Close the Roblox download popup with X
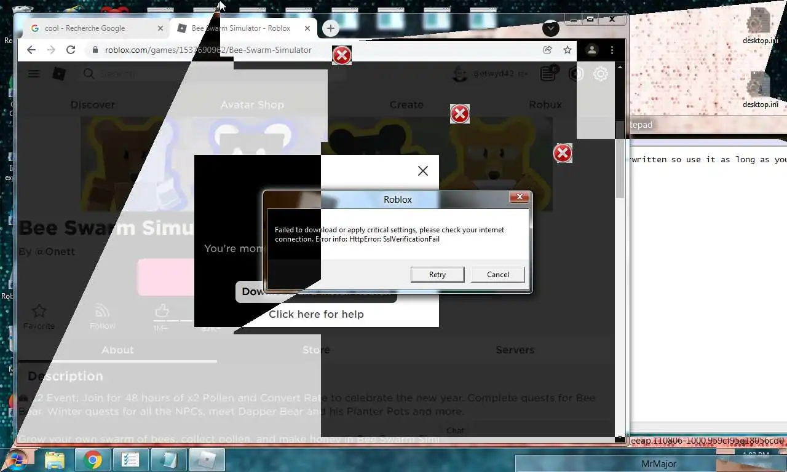Screen dimensions: 787x472 (x=423, y=171)
